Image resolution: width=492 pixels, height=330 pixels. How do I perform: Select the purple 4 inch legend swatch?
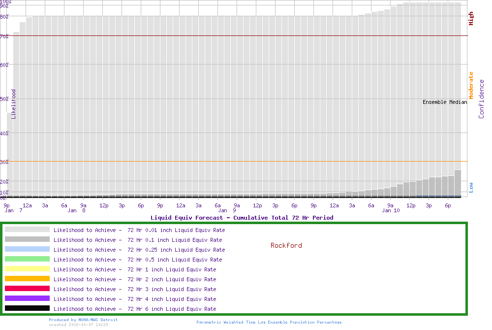coord(27,298)
